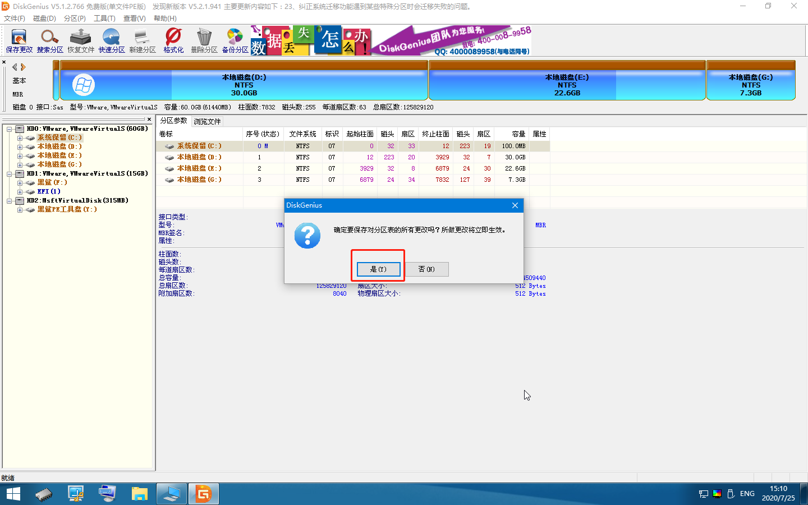Expand 本地磁盘(G:) node in disk tree
The height and width of the screenshot is (505, 808).
click(x=20, y=165)
